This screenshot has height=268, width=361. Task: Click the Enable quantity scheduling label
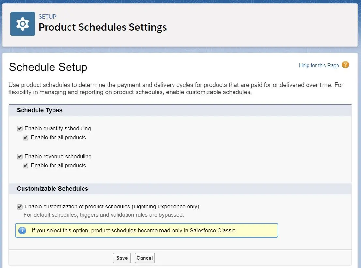58,129
